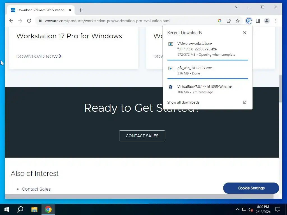Click the Contact Sales bullet link
The height and width of the screenshot is (215, 287).
(36, 189)
